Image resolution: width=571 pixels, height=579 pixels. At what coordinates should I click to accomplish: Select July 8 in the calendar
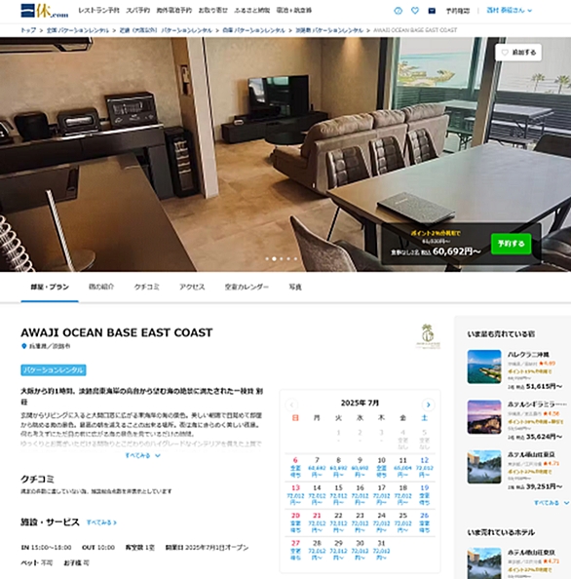[x=338, y=468]
